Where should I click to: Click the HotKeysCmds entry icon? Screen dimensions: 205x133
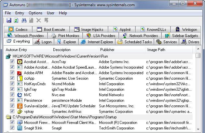tap(20, 84)
